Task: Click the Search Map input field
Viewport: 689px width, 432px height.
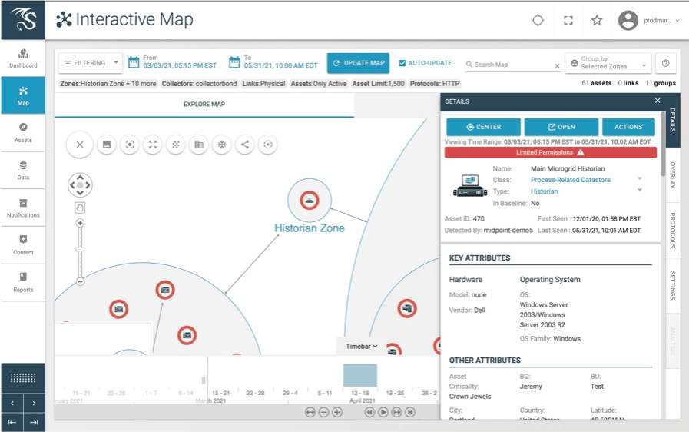Action: [x=512, y=65]
